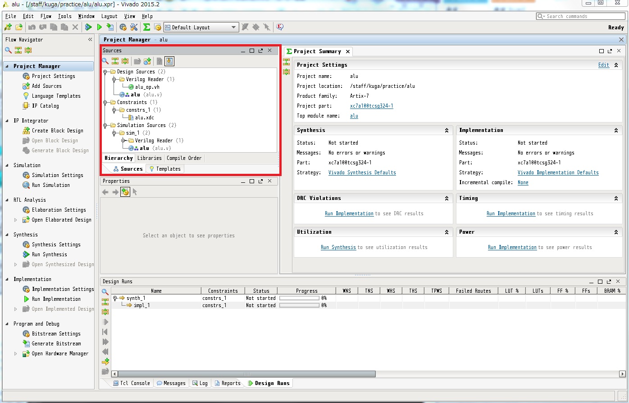629x403 pixels.
Task: Click the Generate Bitstream icon in the main toolbar
Action: [110, 27]
